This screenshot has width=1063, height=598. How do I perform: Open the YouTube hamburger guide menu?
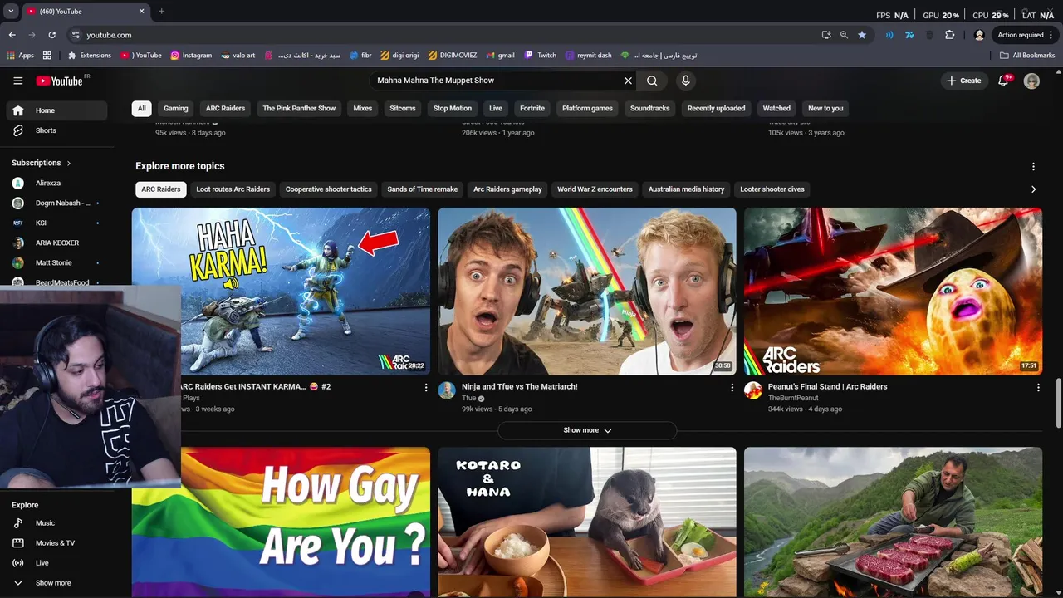[17, 81]
